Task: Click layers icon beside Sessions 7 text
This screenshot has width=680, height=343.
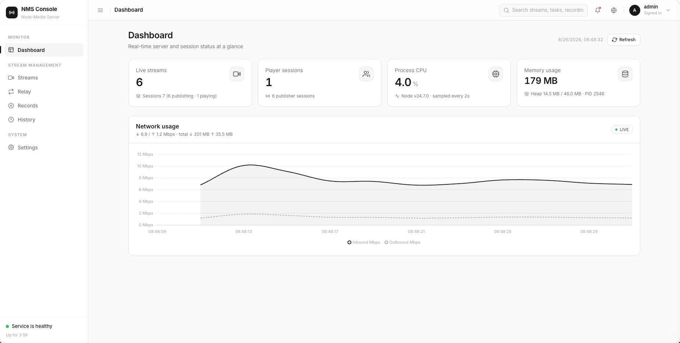Action: (138, 96)
